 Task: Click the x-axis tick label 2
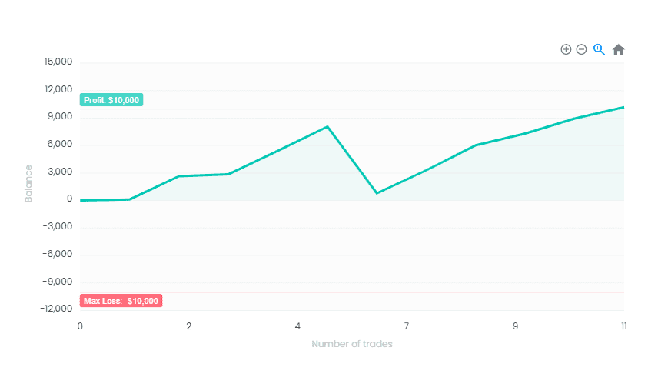click(189, 326)
